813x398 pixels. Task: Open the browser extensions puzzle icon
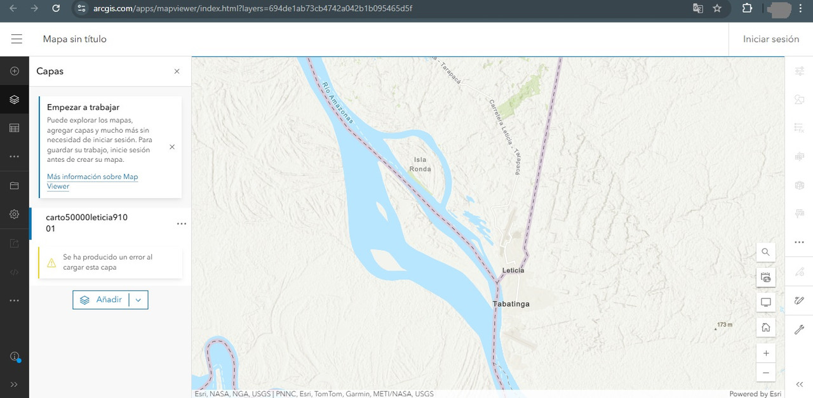coord(747,8)
